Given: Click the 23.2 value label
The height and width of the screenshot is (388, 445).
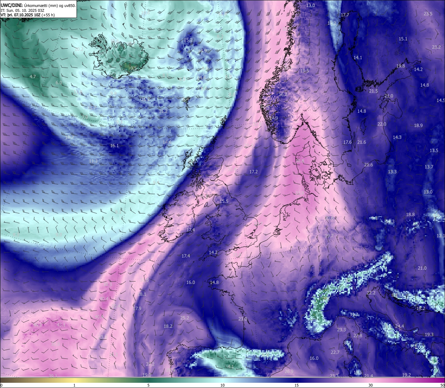Looking at the screenshot, I should click(436, 47).
